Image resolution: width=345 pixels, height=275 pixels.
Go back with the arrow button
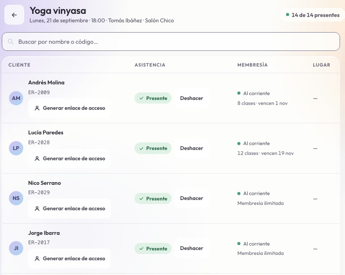coord(14,15)
